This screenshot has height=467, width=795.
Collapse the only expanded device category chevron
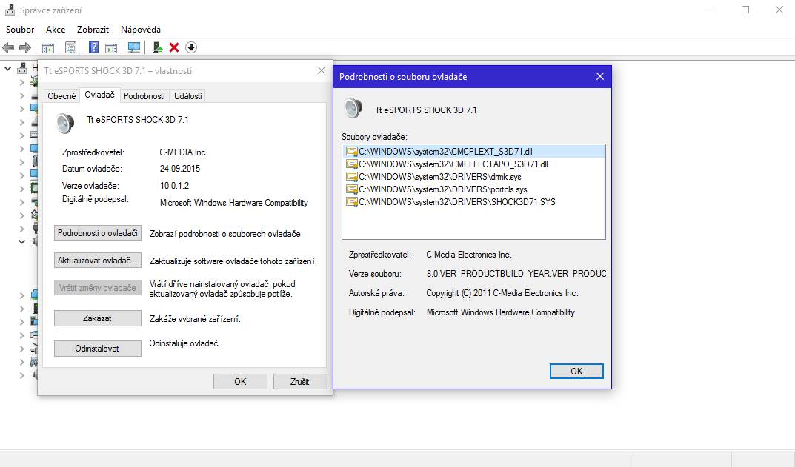[21, 241]
